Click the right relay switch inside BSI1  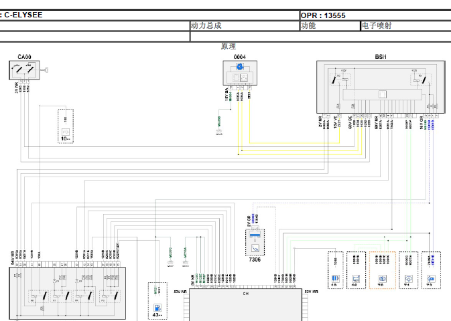coord(424,80)
